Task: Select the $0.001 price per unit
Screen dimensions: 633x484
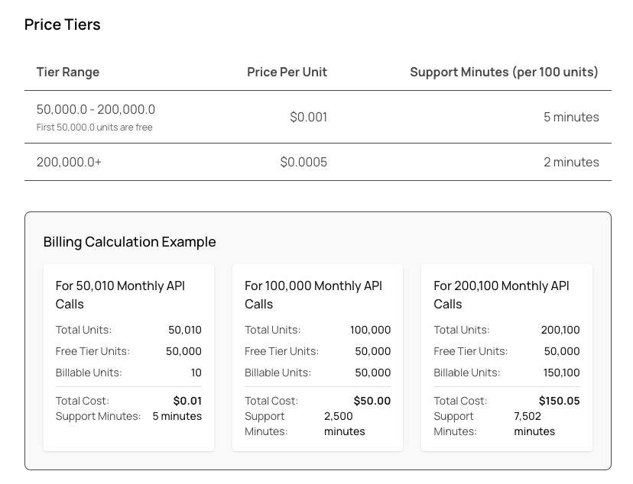Action: 308,117
